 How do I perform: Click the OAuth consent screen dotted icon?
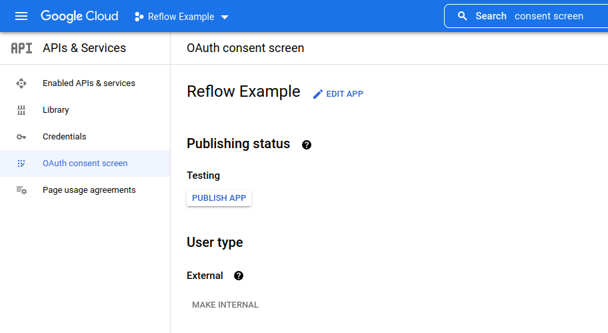(21, 163)
